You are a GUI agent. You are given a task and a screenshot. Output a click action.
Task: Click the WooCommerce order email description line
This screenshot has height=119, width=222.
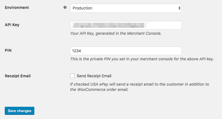pos(99,90)
